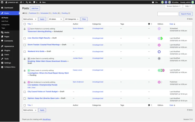Viewport: 195px width, 122px height.
Task: Open Tomorrow's Morning Briefing post
Action: tap(39, 31)
